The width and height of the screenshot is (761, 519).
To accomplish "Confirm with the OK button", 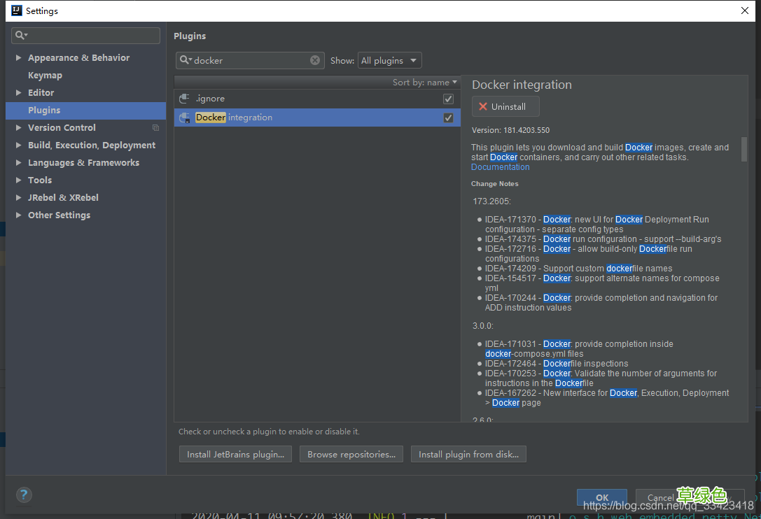I will (x=602, y=497).
